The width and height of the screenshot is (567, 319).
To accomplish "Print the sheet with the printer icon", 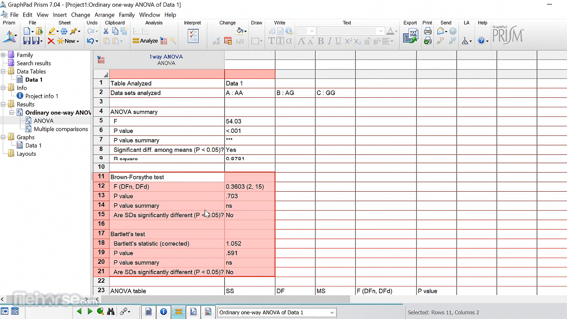I will [x=428, y=31].
